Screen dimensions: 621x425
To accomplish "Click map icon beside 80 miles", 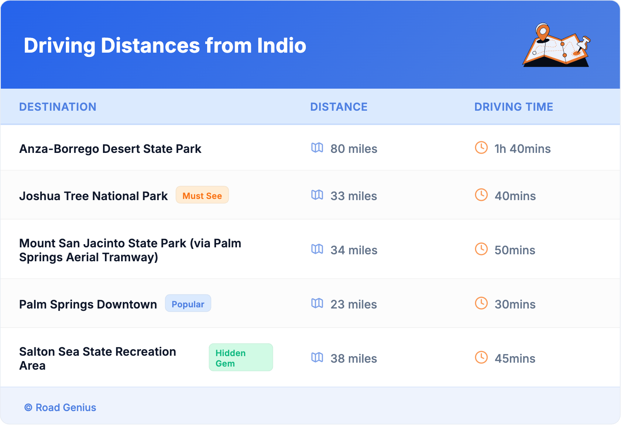I will (x=317, y=148).
